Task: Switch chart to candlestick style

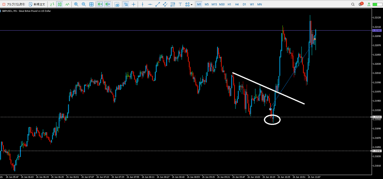Action: tap(60, 4)
